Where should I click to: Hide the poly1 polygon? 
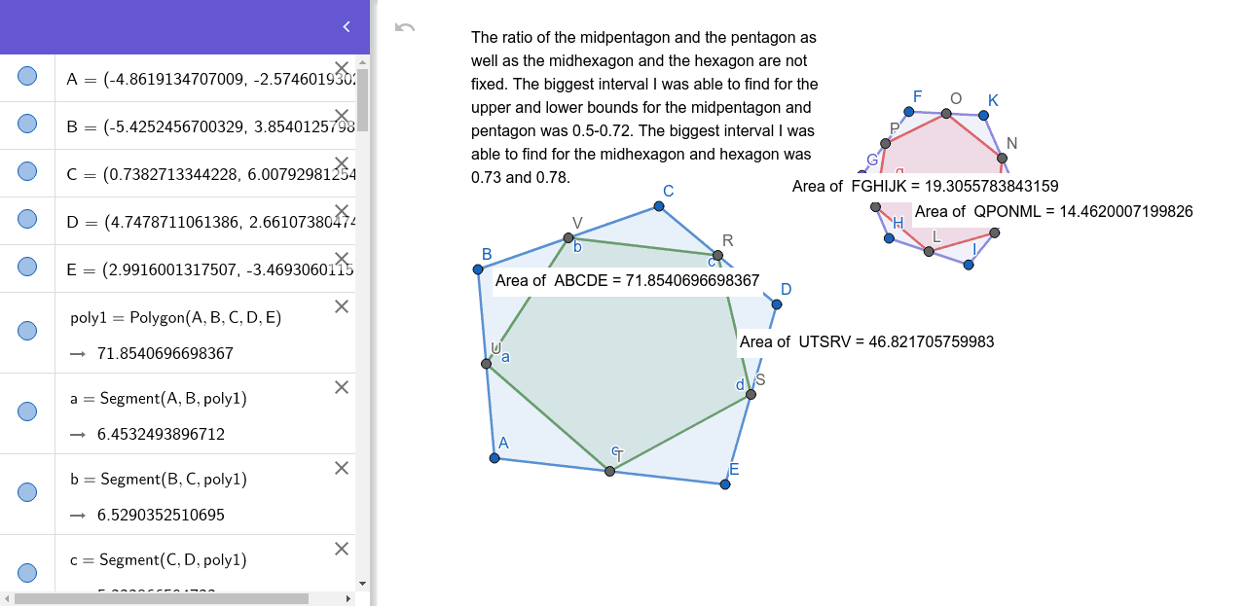coord(28,331)
